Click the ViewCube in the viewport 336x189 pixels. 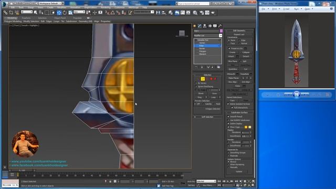click(182, 33)
